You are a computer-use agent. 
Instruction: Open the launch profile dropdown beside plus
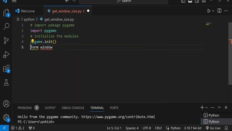pyautogui.click(x=207, y=108)
